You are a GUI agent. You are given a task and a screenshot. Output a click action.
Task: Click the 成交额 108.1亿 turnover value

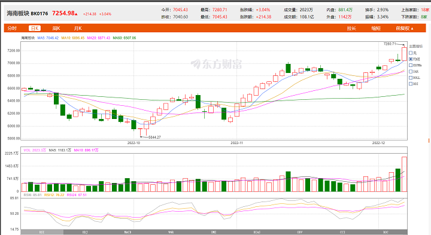(x=306, y=17)
